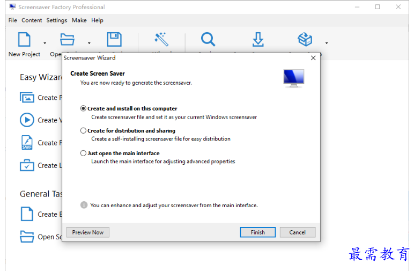Click the monitor image in wizard header

click(294, 78)
